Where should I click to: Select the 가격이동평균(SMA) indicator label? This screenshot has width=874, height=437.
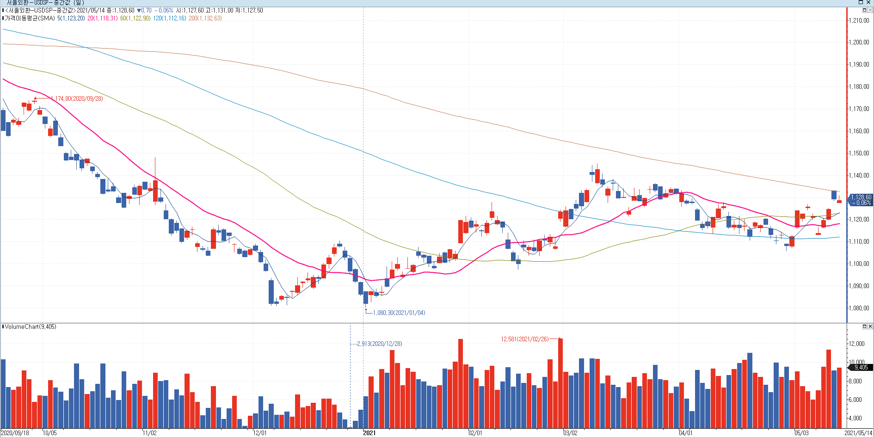[x=30, y=18]
